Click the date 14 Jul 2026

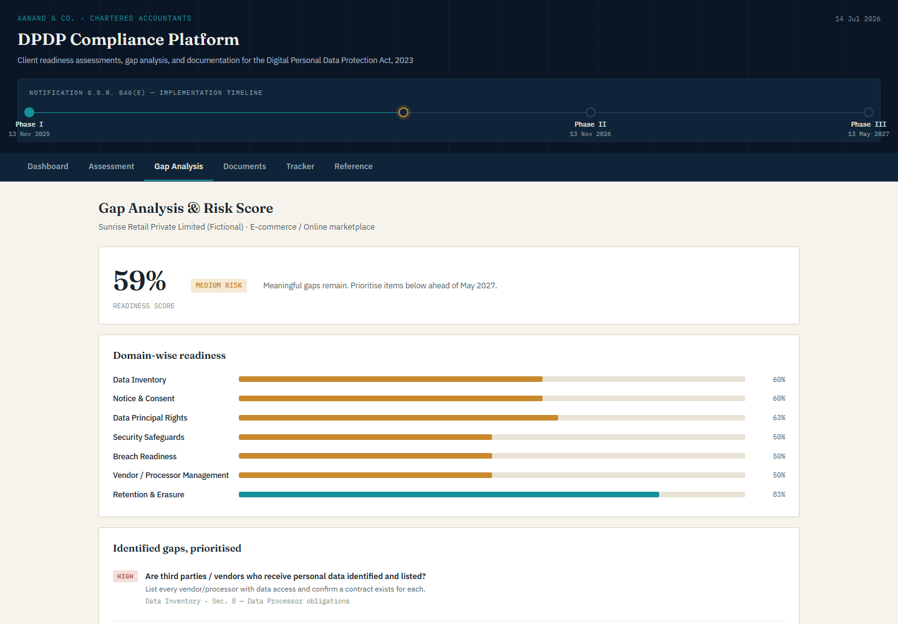(858, 19)
